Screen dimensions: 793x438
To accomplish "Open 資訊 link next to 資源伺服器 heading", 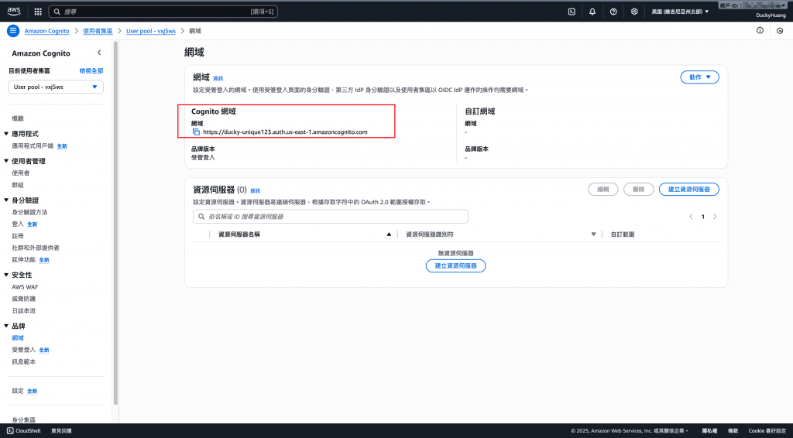I will [x=255, y=191].
